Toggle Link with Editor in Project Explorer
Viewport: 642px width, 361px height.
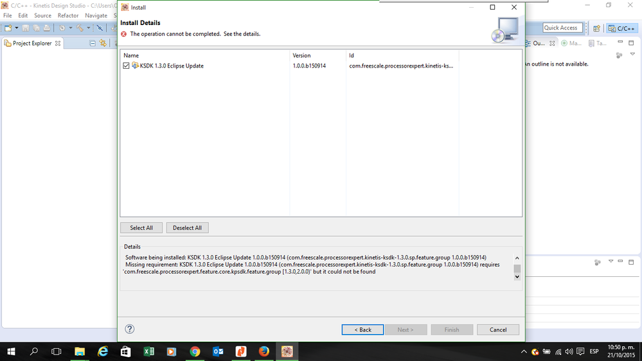(103, 43)
